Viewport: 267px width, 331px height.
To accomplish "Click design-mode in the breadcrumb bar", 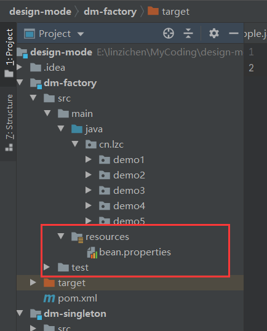I will [x=41, y=12].
